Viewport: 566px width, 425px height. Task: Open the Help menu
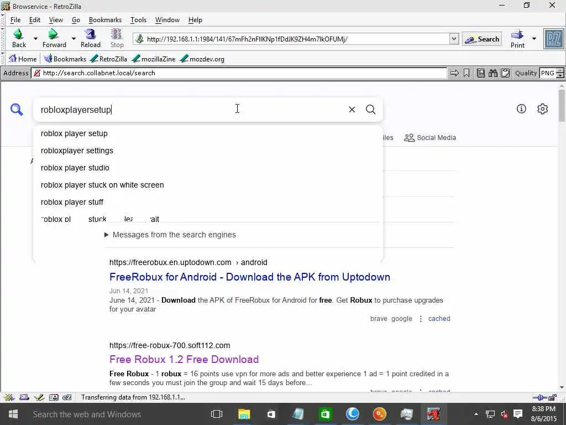pos(195,20)
